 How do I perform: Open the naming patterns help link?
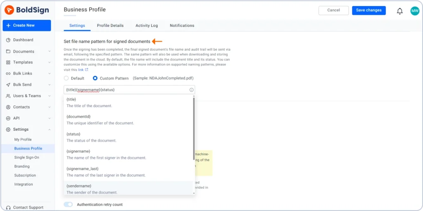tap(81, 69)
